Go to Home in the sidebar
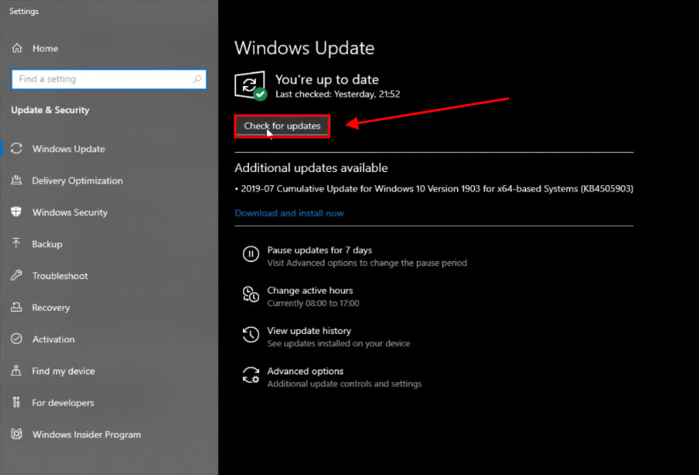Screen dimensions: 699x475 click(x=45, y=49)
